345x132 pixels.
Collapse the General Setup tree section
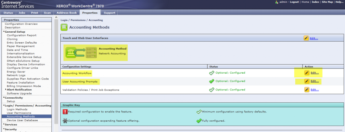(4, 32)
